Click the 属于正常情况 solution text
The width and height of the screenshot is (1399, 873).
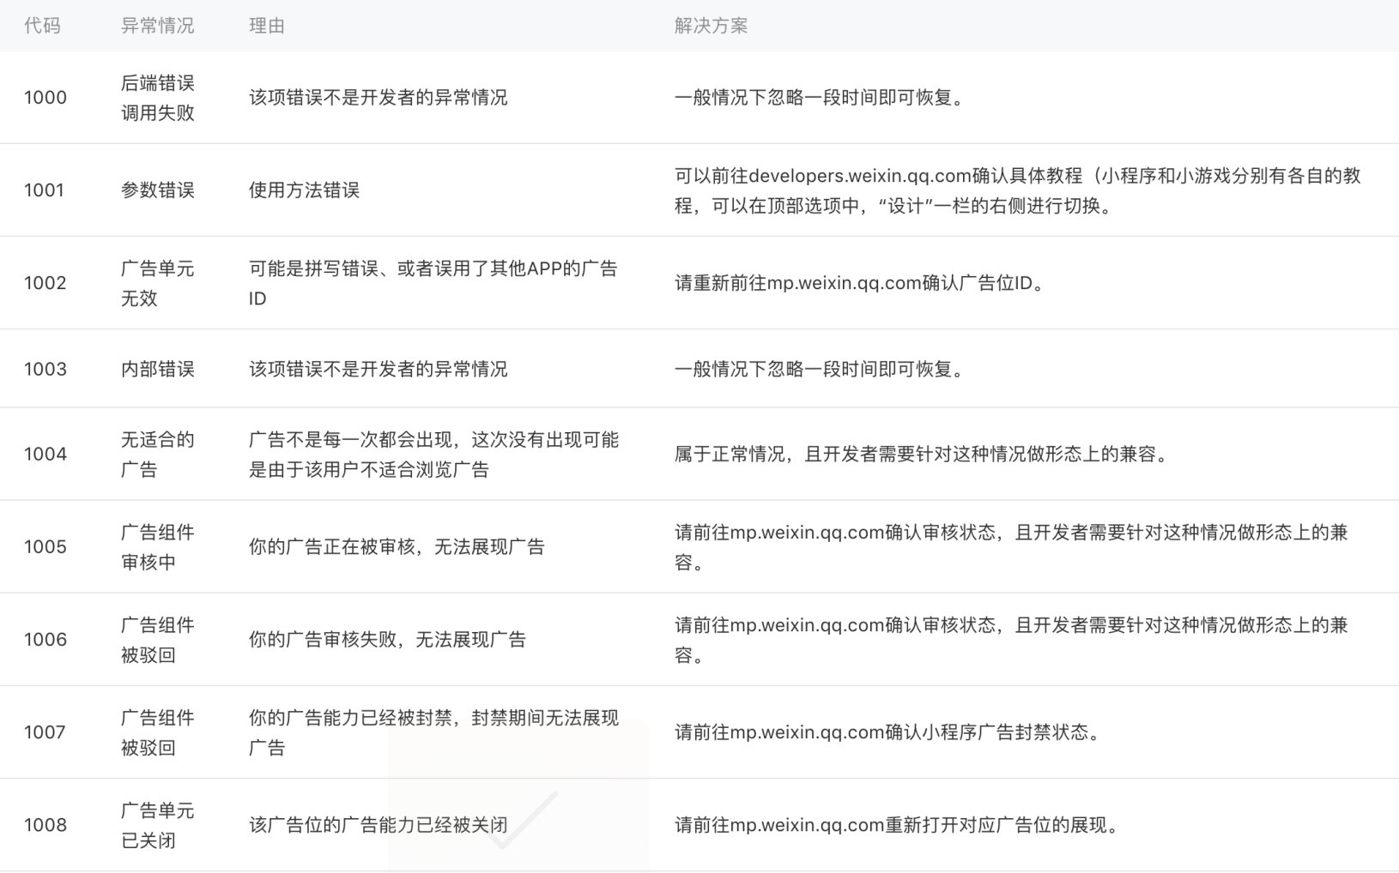(x=924, y=454)
